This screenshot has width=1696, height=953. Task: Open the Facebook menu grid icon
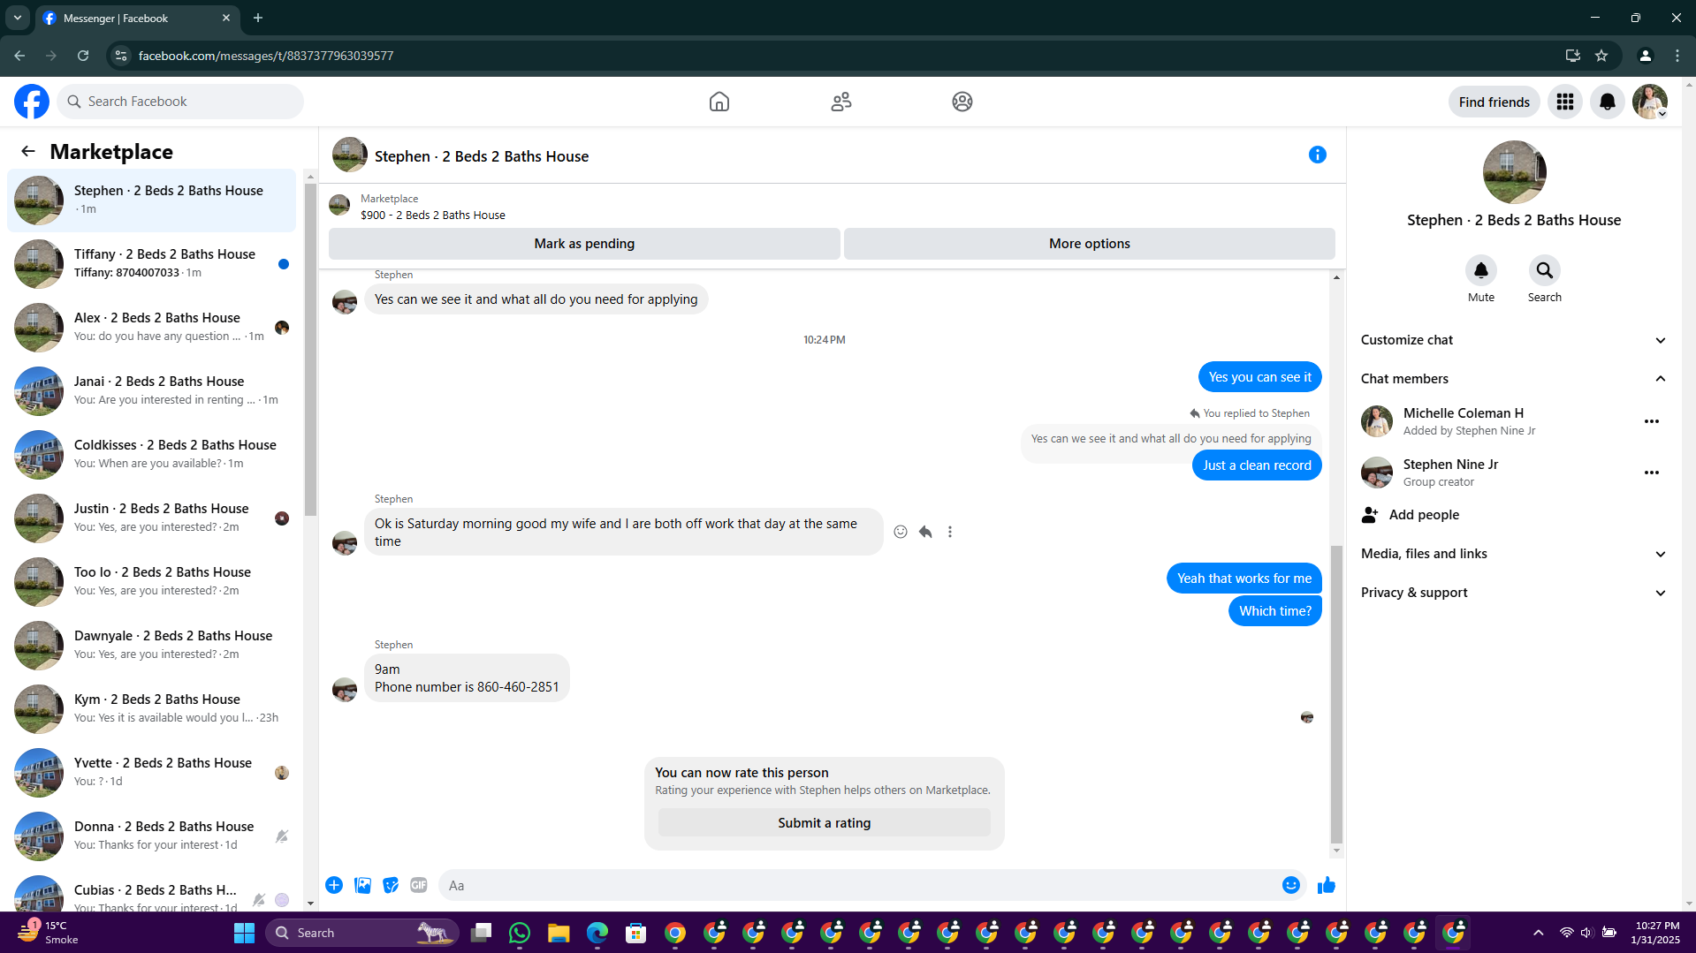click(x=1565, y=102)
